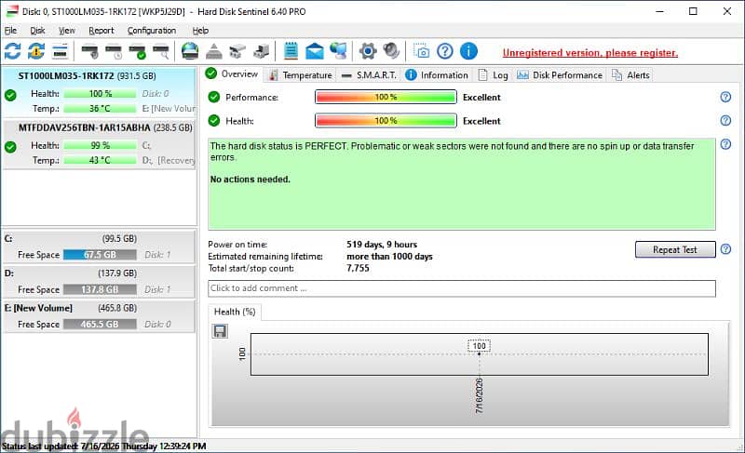Switch to the Disk Performance tab
745x453 pixels.
[x=560, y=75]
